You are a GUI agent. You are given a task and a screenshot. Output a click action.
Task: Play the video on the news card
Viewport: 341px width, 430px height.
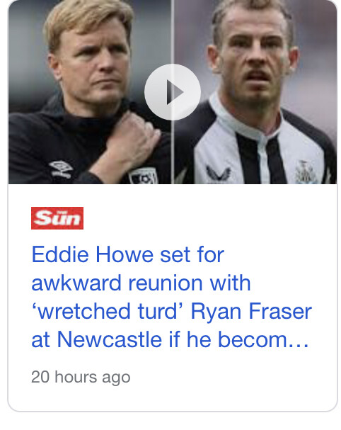click(x=173, y=92)
